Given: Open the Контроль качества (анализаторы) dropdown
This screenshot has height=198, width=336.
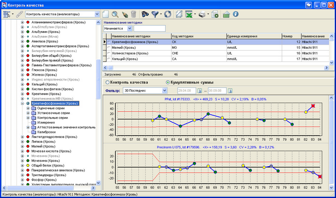Looking at the screenshot, I should [97, 14].
